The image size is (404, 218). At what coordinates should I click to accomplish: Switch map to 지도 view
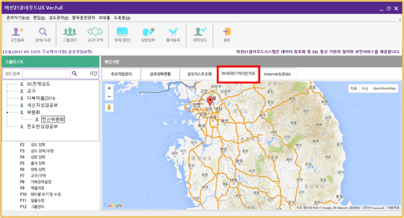pos(354,88)
